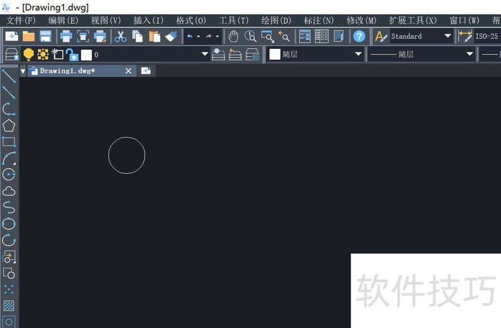Select the Ellipse Arc tool
Image resolution: width=501 pixels, height=328 pixels.
pyautogui.click(x=9, y=240)
